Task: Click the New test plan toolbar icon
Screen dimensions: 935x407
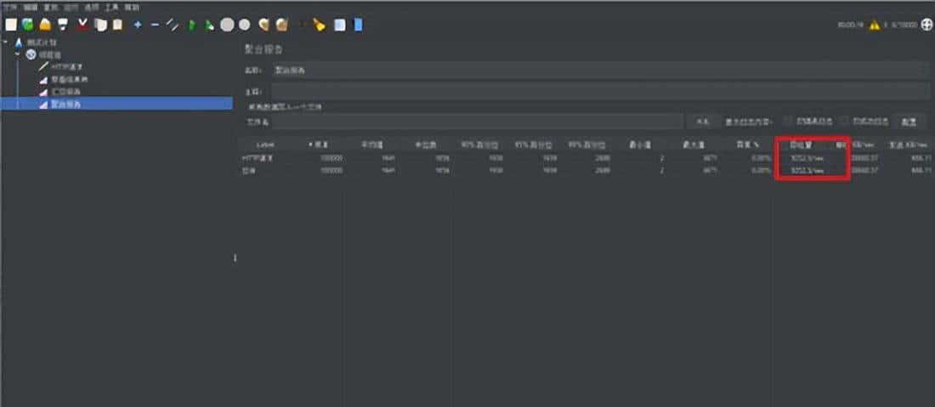Action: click(x=11, y=25)
